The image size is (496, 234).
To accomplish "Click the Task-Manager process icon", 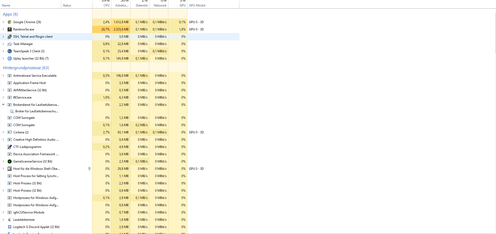I will pyautogui.click(x=10, y=44).
